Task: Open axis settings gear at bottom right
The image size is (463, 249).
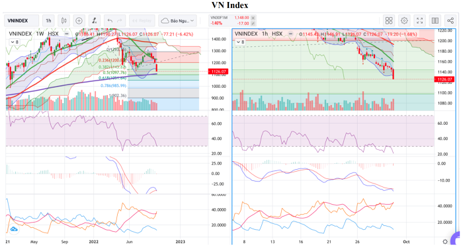Action: coord(445,242)
